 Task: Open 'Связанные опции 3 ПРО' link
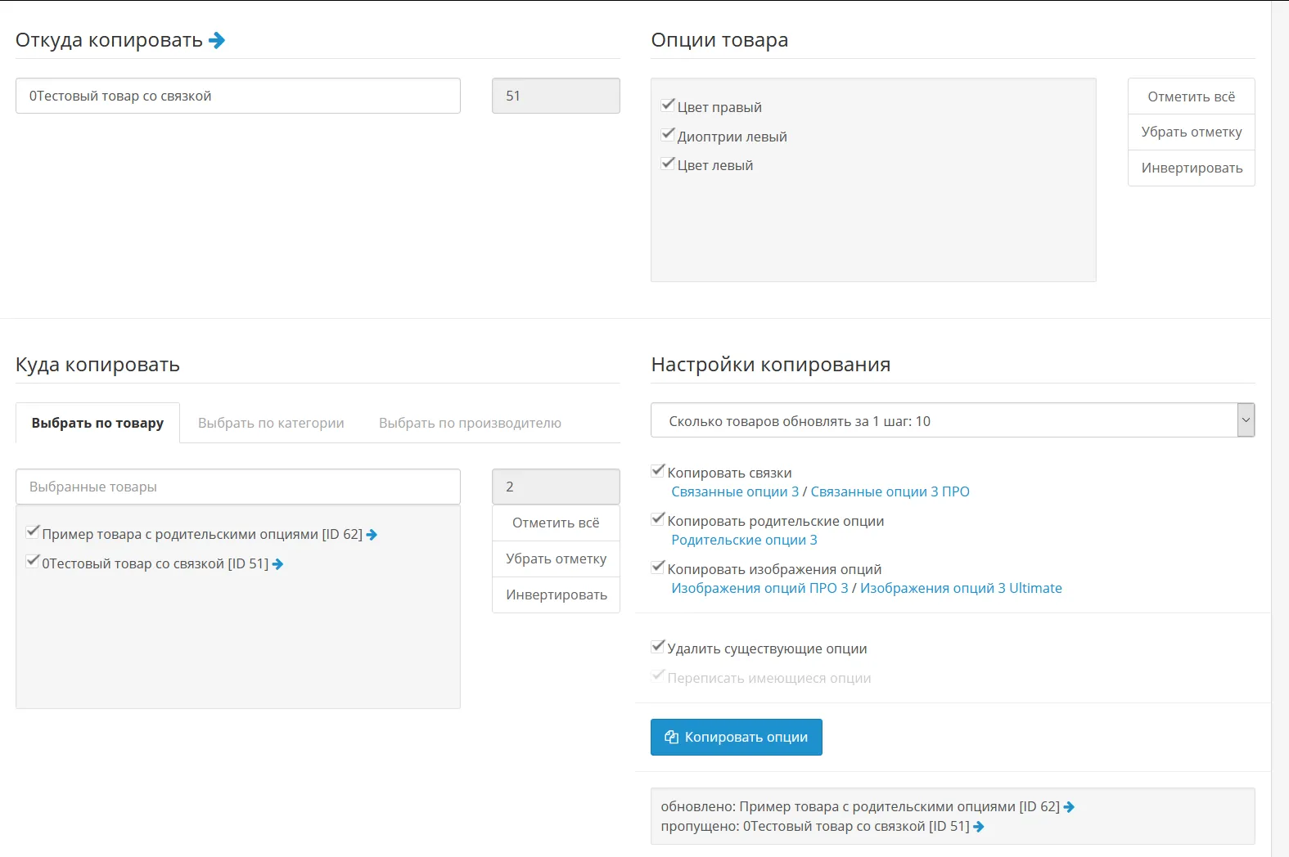click(890, 491)
